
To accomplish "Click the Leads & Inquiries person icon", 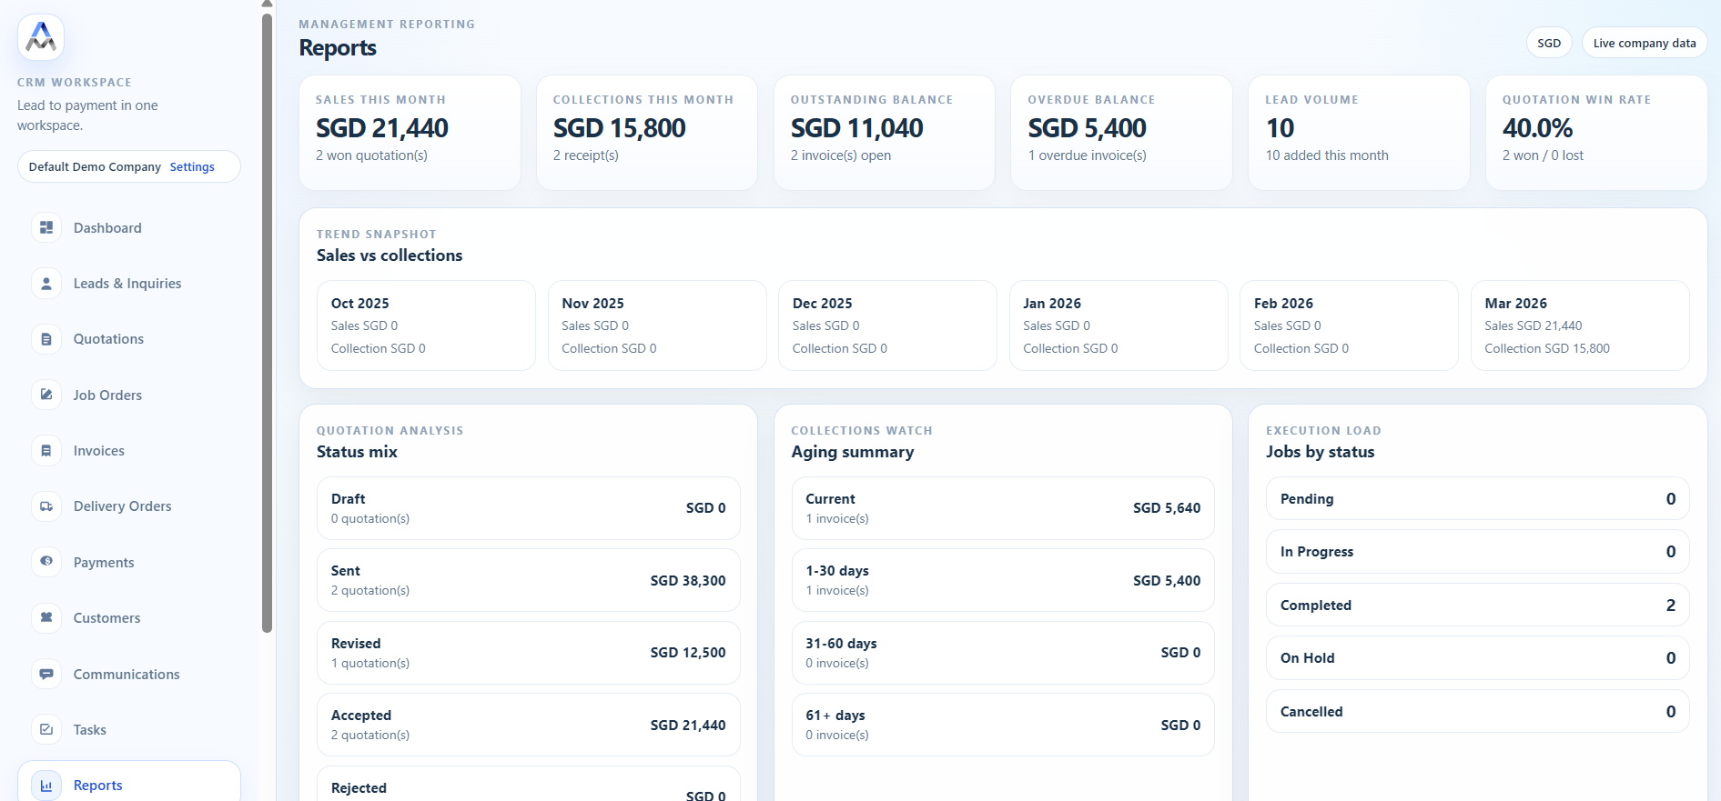I will (x=46, y=284).
